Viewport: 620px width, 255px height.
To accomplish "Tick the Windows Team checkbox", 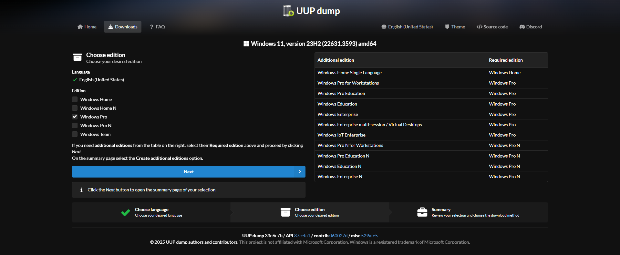I will click(75, 134).
